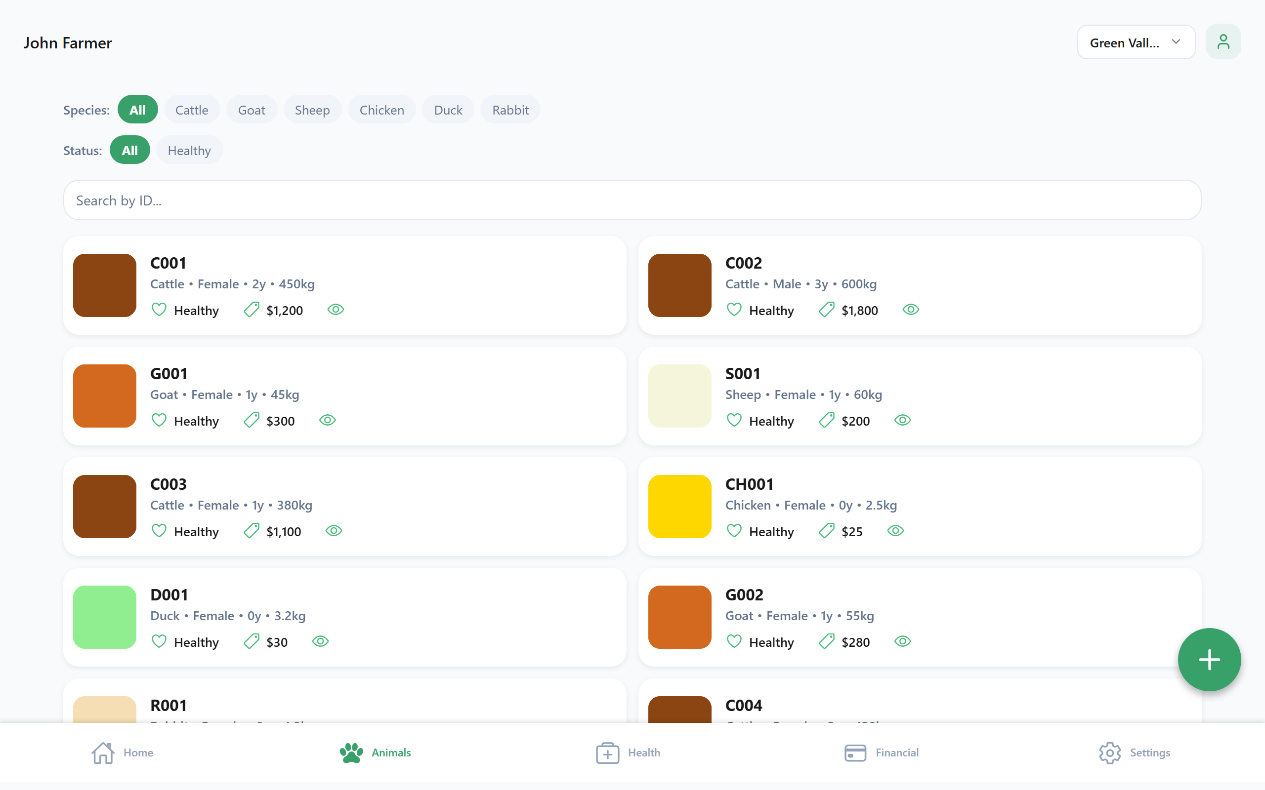Click the brown color thumbnail of C001
This screenshot has height=790, width=1265.
pyautogui.click(x=105, y=285)
